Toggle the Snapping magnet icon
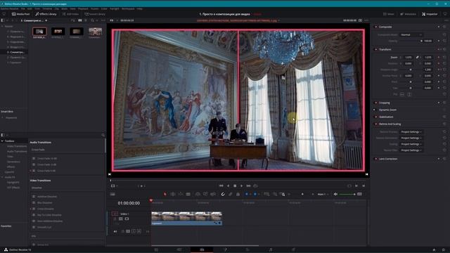 tap(223, 194)
